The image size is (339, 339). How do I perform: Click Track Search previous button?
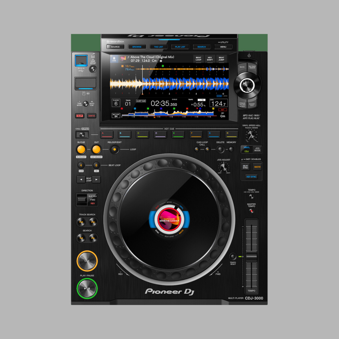(81, 222)
